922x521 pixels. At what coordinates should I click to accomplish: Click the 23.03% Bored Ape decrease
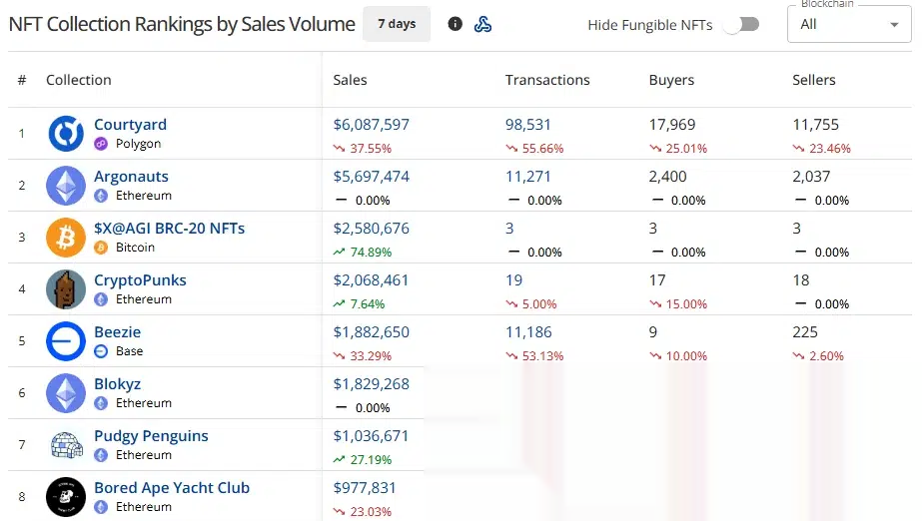click(x=363, y=512)
